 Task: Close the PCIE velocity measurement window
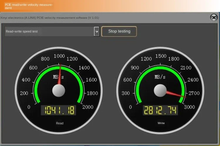tap(214, 18)
